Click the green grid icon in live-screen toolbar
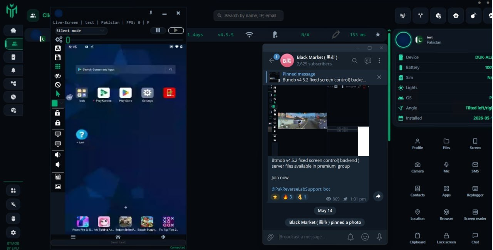The height and width of the screenshot is (250, 493). coord(58,67)
